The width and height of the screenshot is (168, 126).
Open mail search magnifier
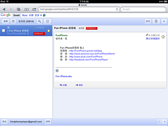[x=39, y=21]
